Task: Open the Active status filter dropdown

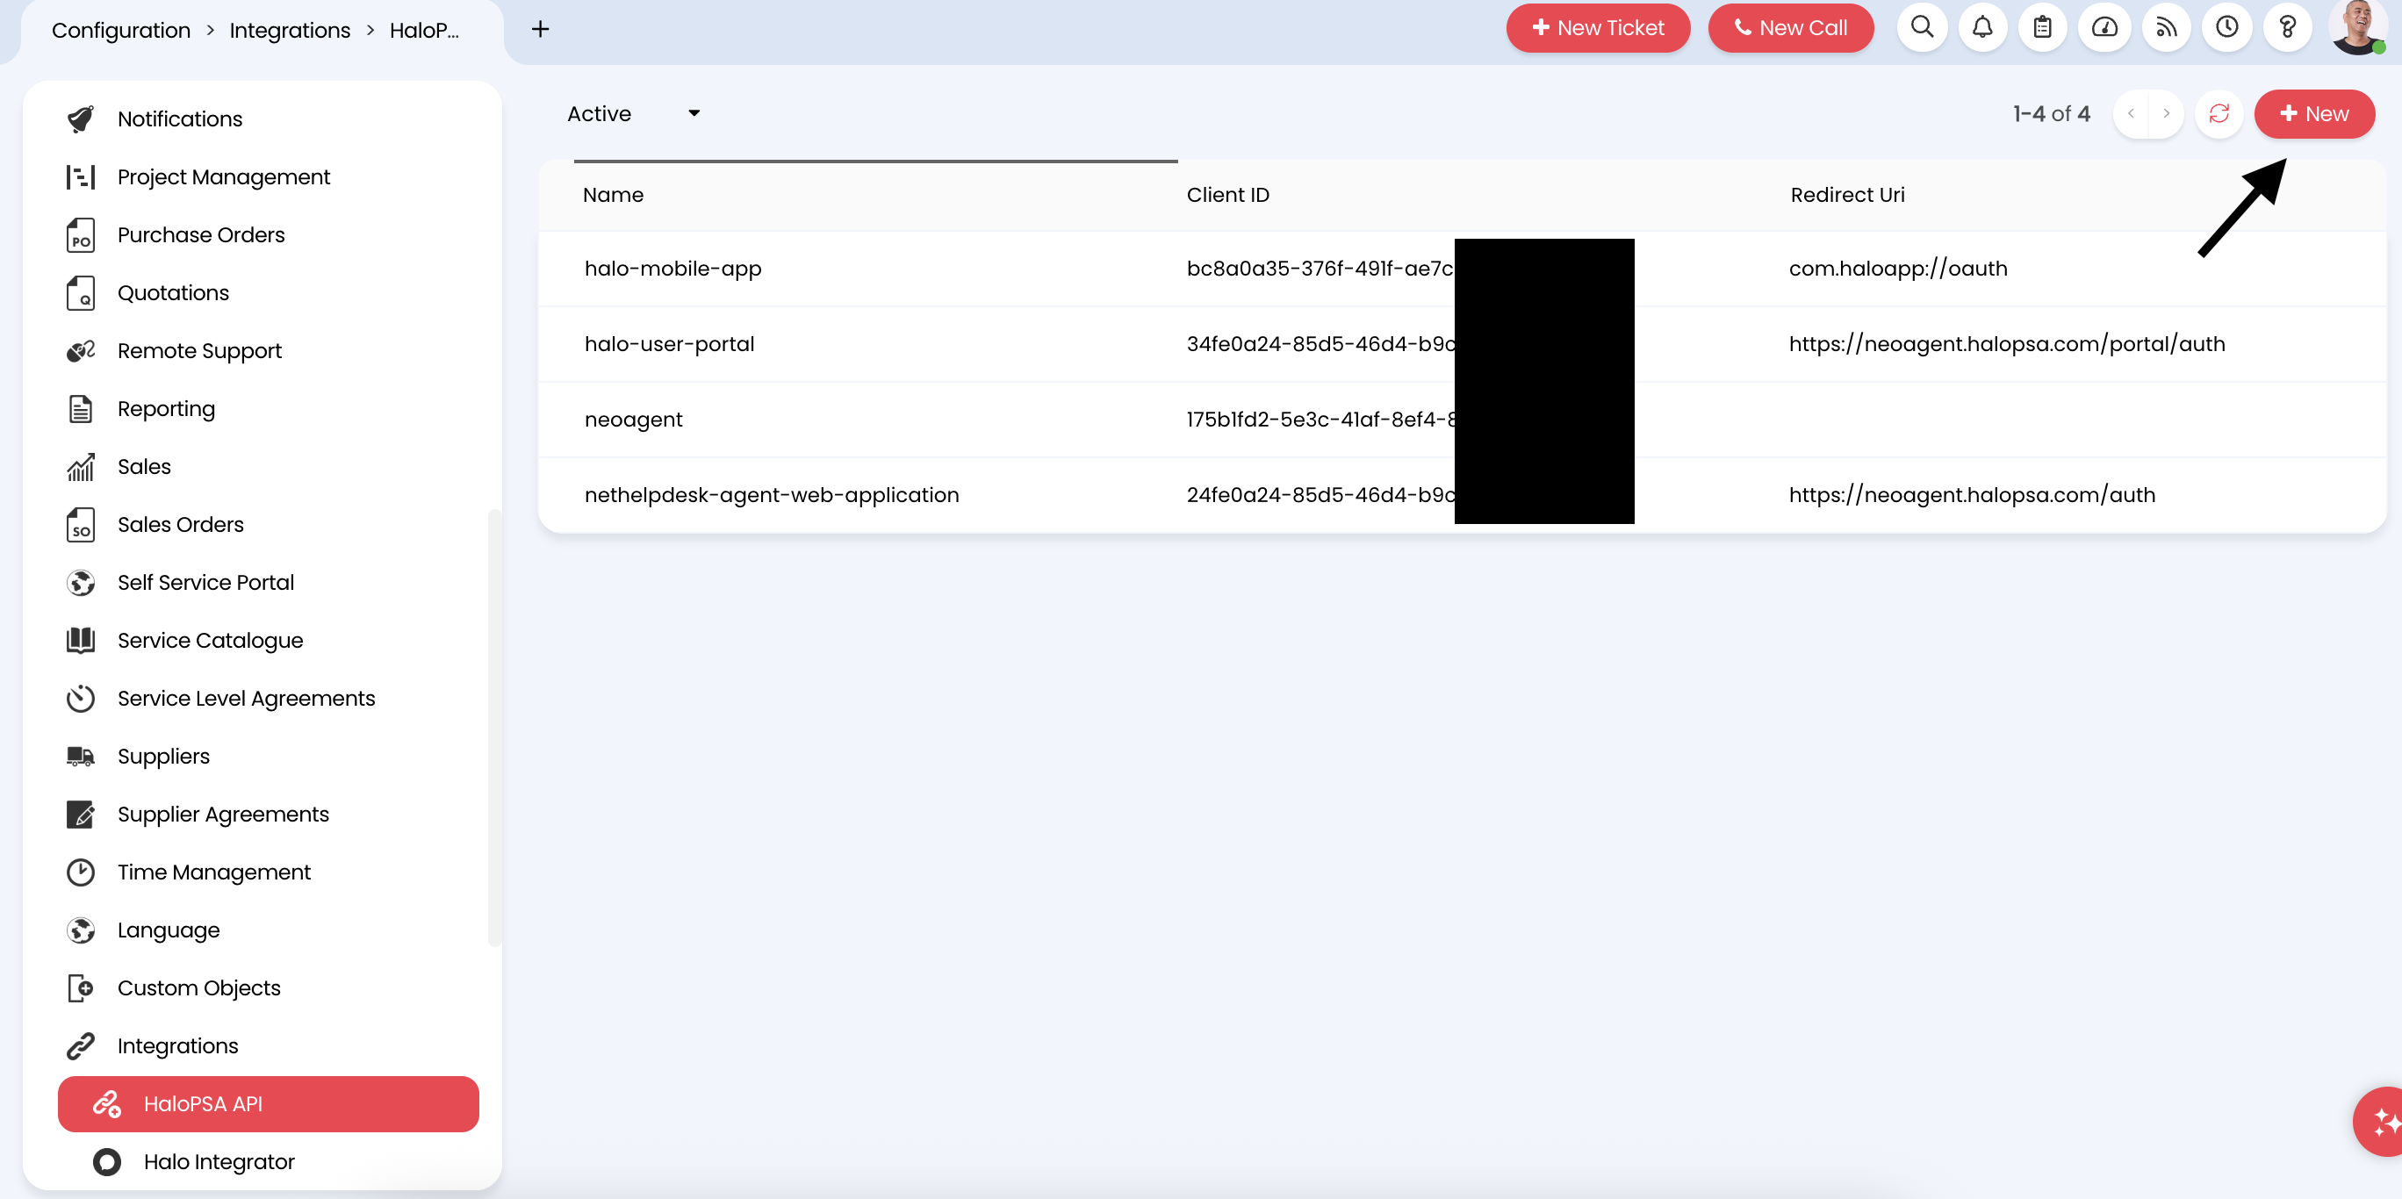Action: coord(630,113)
